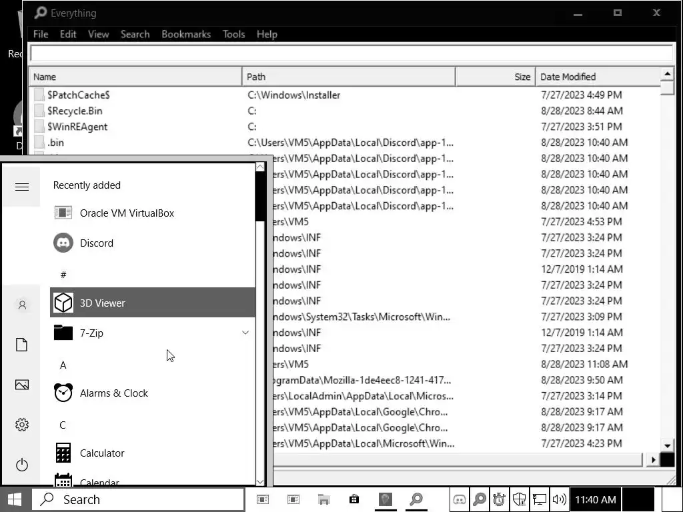Open Alarms & Clock app
The height and width of the screenshot is (512, 683).
[x=153, y=393]
